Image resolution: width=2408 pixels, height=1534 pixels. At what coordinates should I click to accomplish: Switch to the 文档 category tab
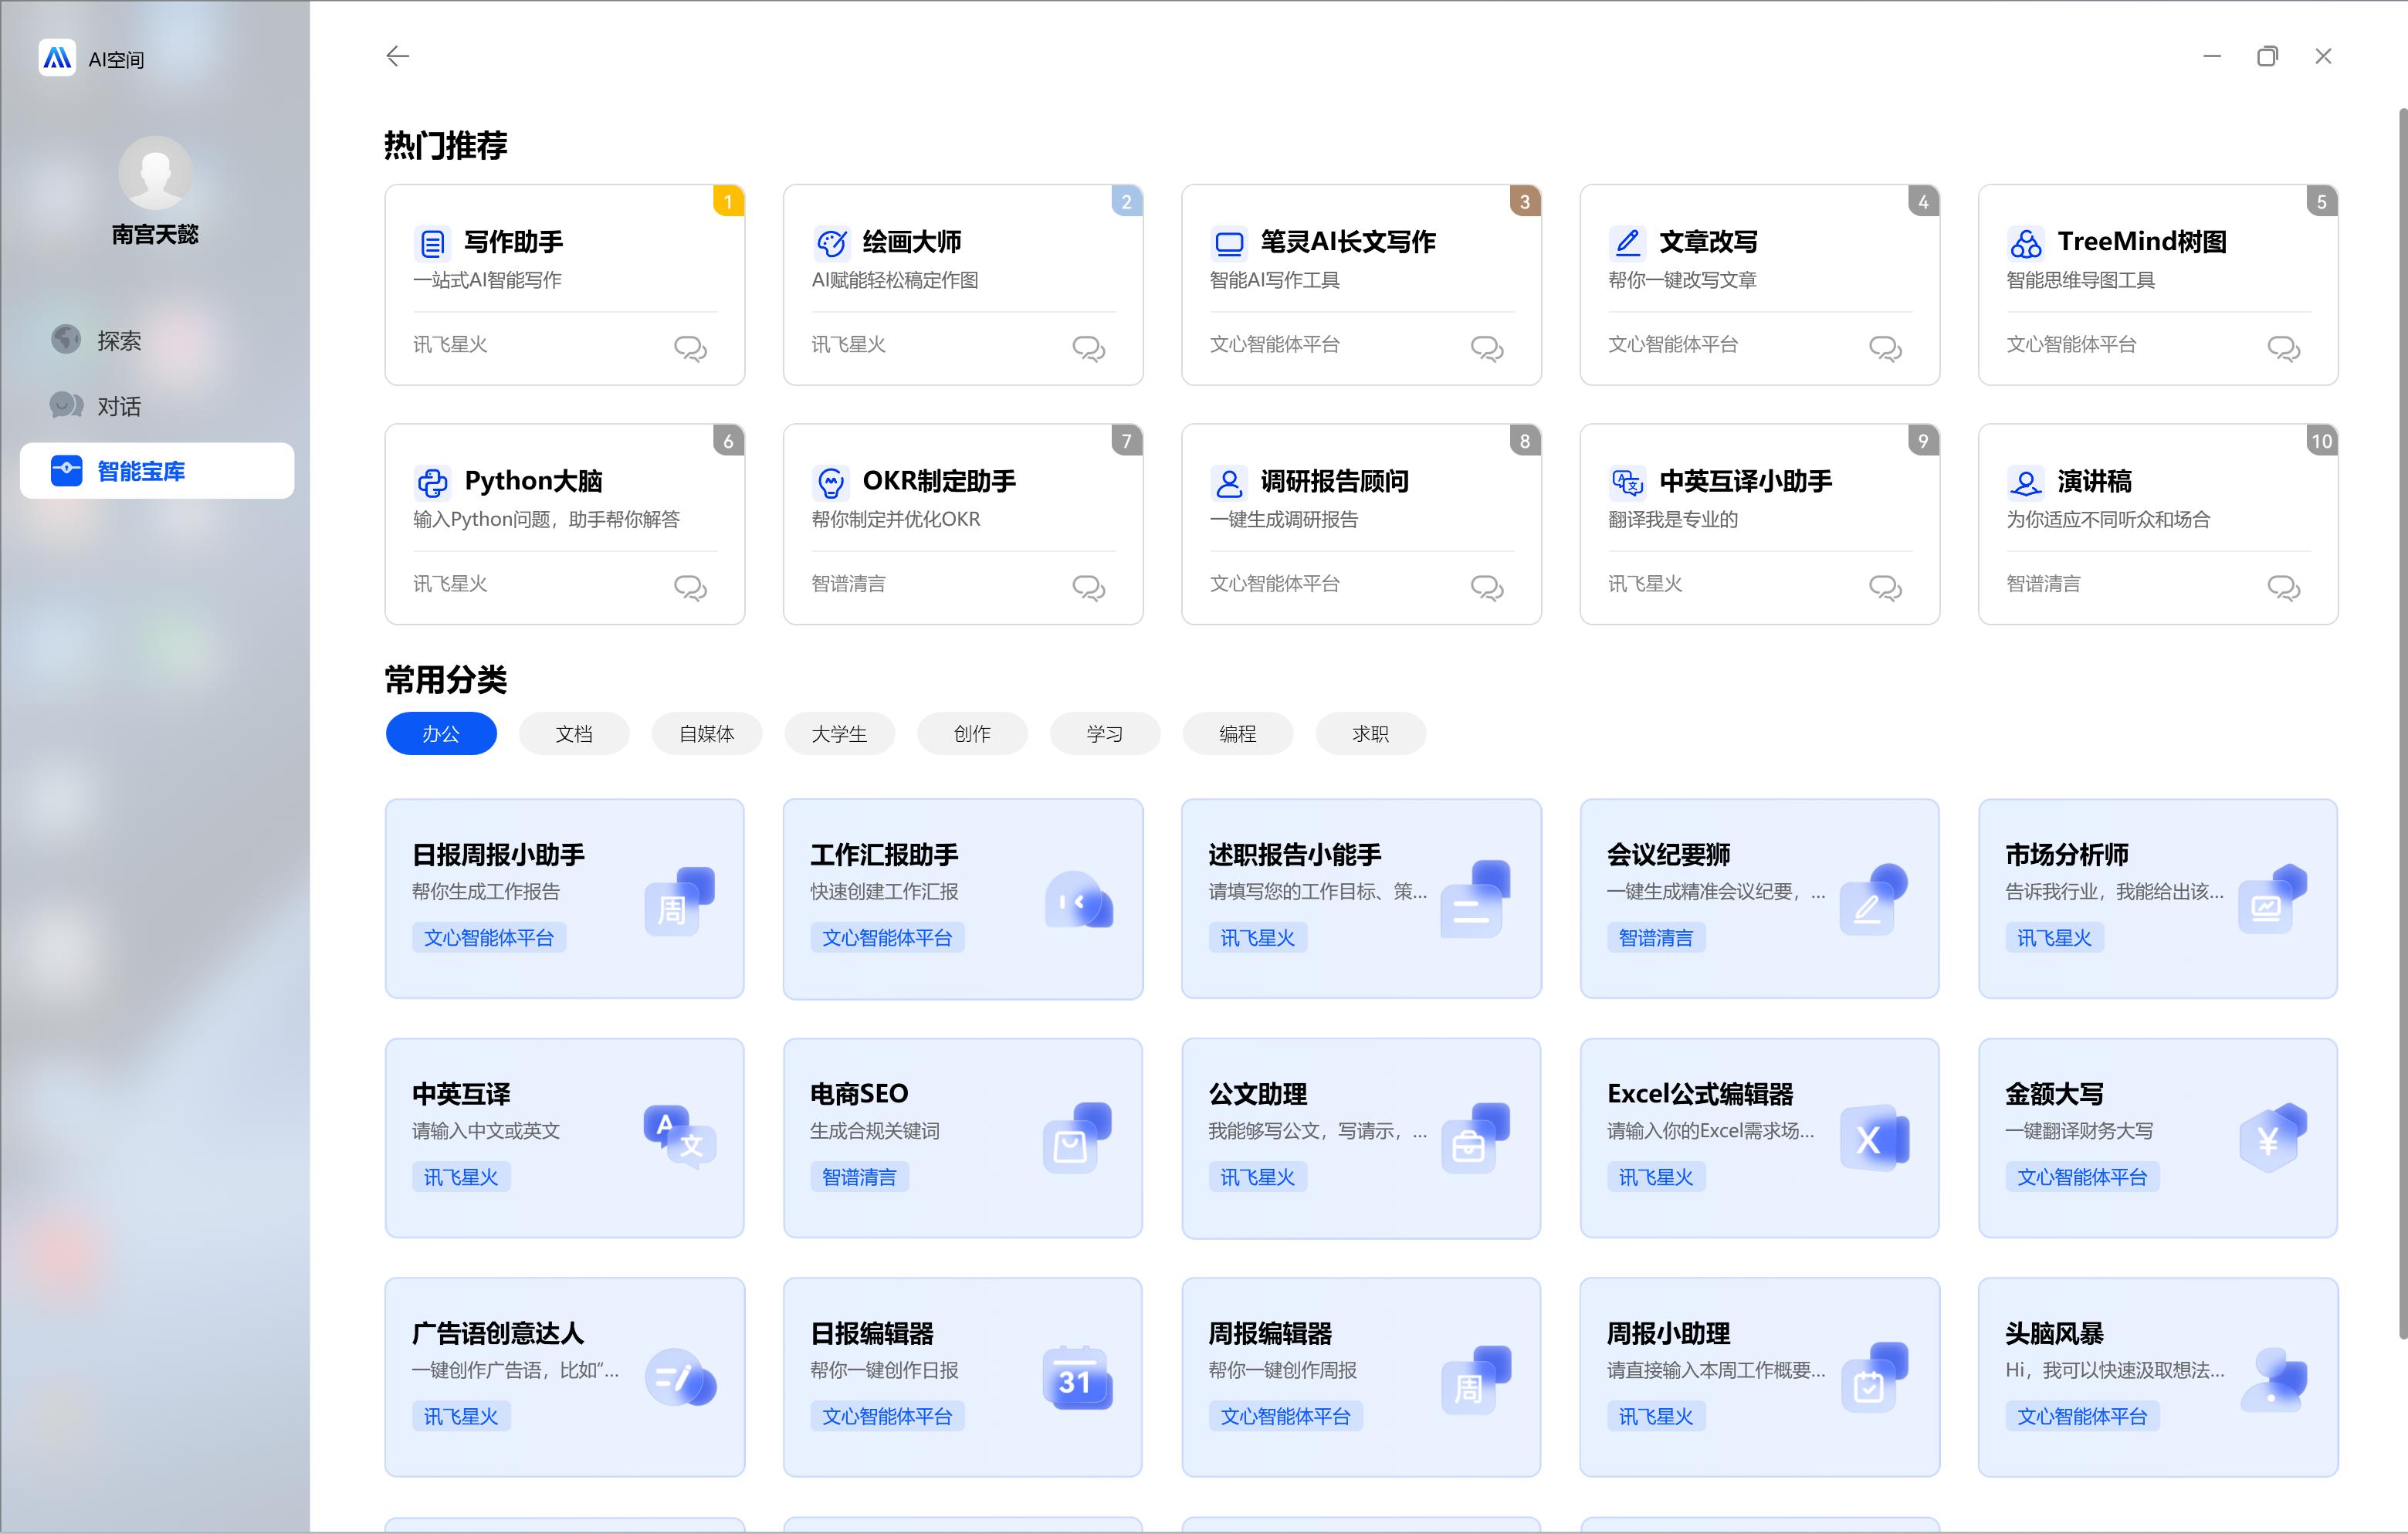573,733
